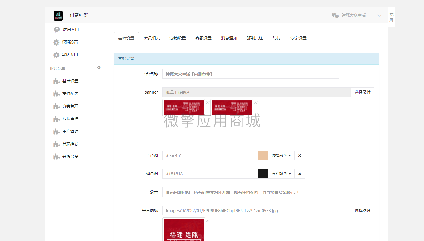Switch to the 分销设置 tab

[178, 38]
